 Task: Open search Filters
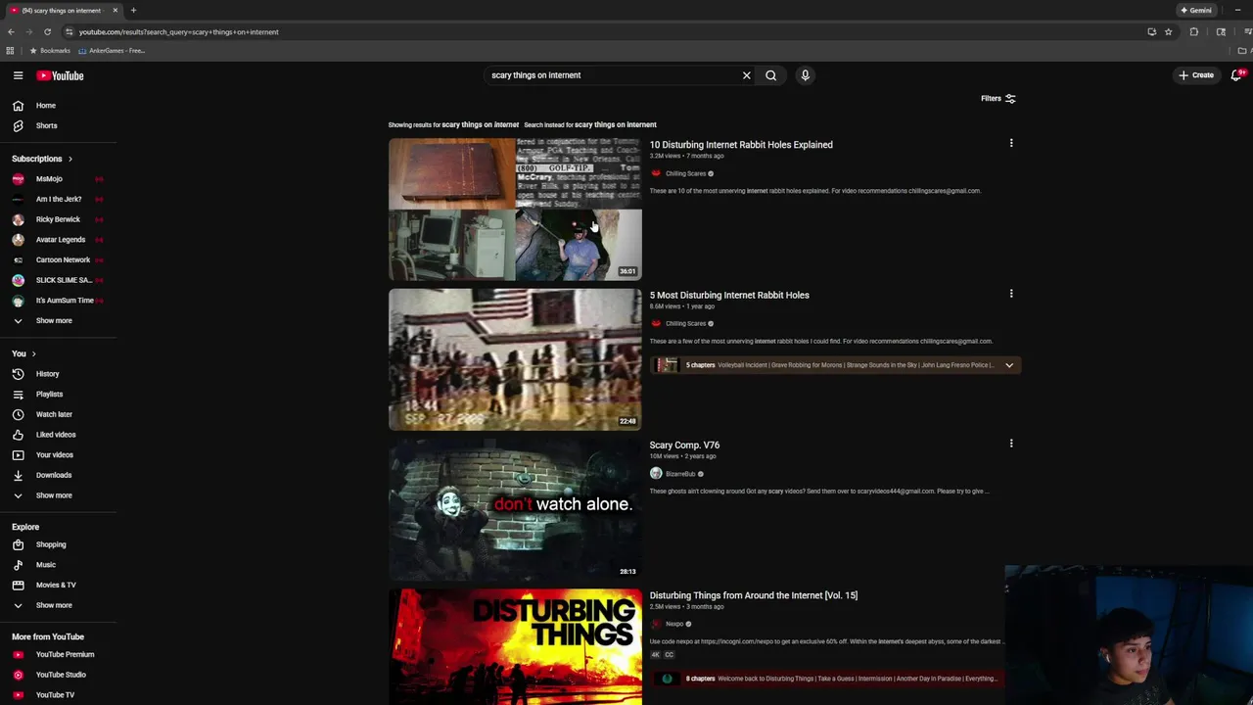[x=998, y=98]
